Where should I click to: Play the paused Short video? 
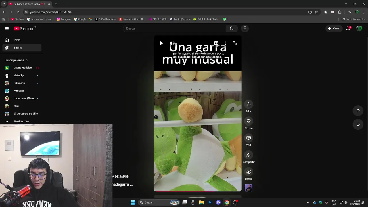(x=162, y=43)
